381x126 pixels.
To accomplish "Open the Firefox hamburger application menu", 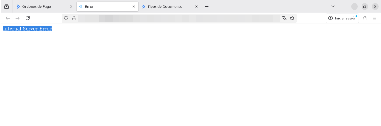I will pos(375,18).
